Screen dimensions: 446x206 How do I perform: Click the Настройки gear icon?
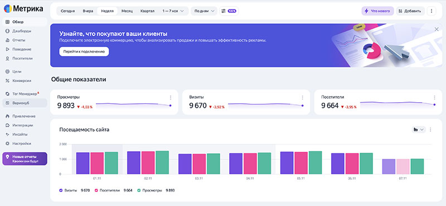click(7, 143)
